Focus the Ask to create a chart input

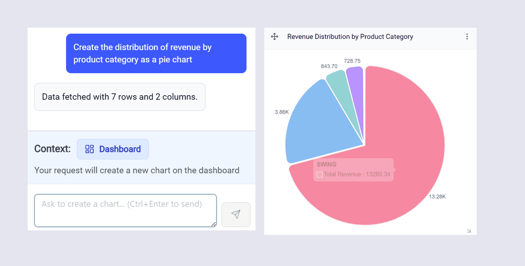(125, 210)
